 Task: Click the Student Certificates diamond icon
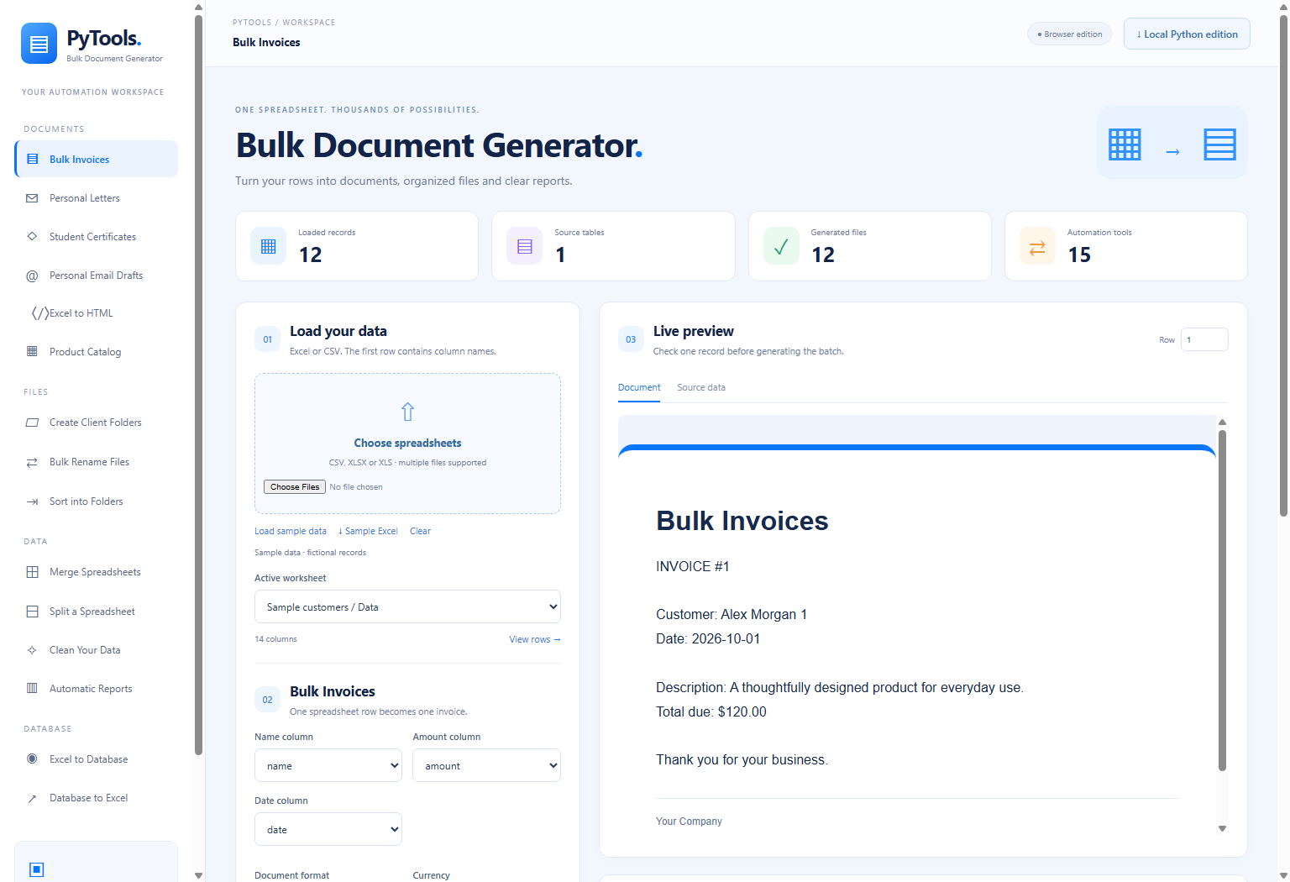pos(32,236)
